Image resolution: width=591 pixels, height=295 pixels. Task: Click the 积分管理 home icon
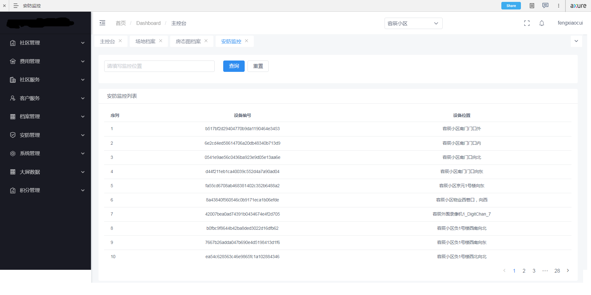pos(13,190)
